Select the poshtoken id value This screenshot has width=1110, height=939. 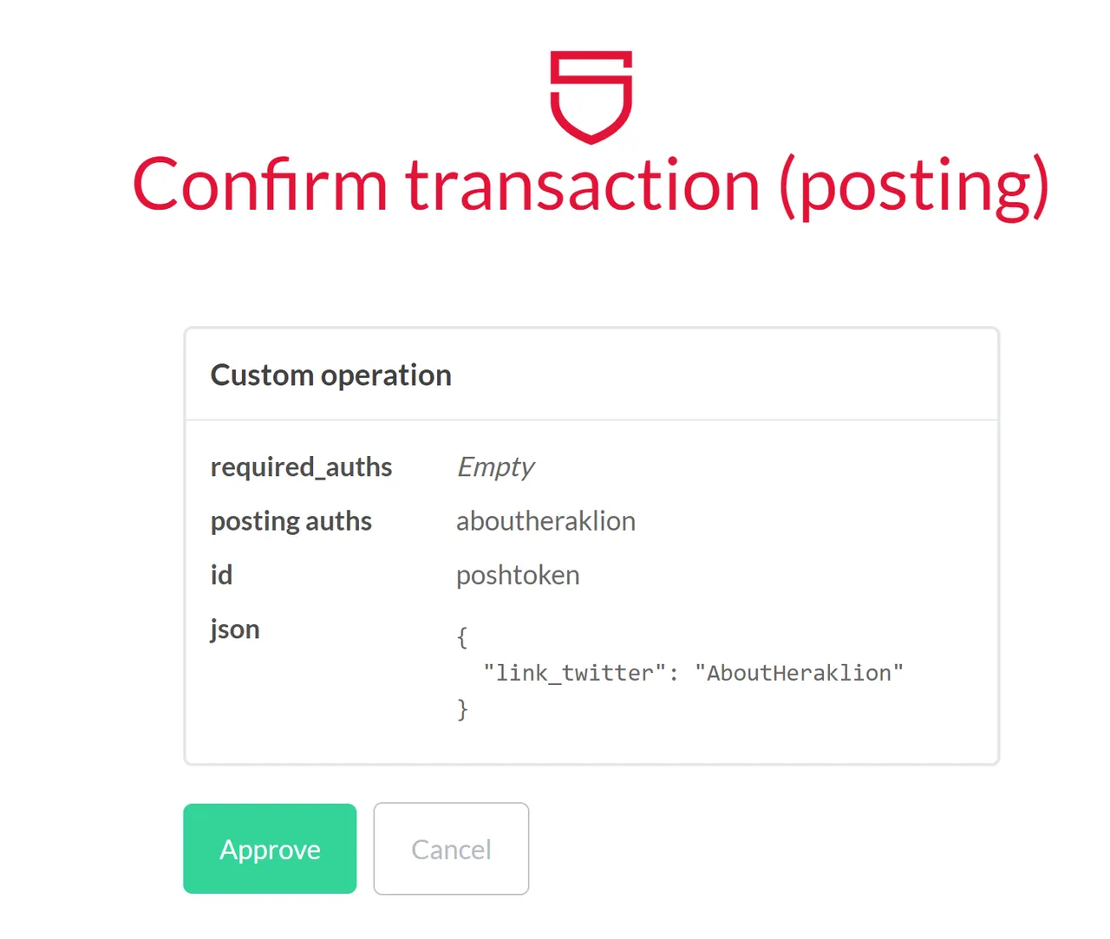[x=518, y=576]
